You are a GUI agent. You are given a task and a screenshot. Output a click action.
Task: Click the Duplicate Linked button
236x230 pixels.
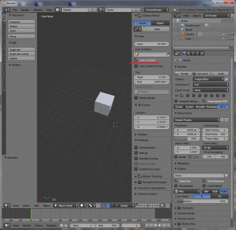(x=22, y=54)
